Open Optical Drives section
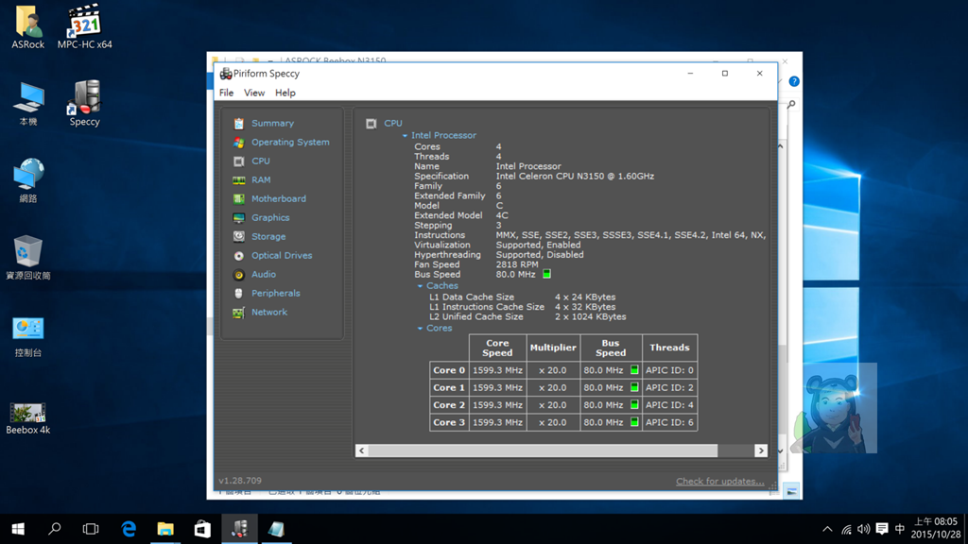Image resolution: width=968 pixels, height=544 pixels. tap(281, 256)
